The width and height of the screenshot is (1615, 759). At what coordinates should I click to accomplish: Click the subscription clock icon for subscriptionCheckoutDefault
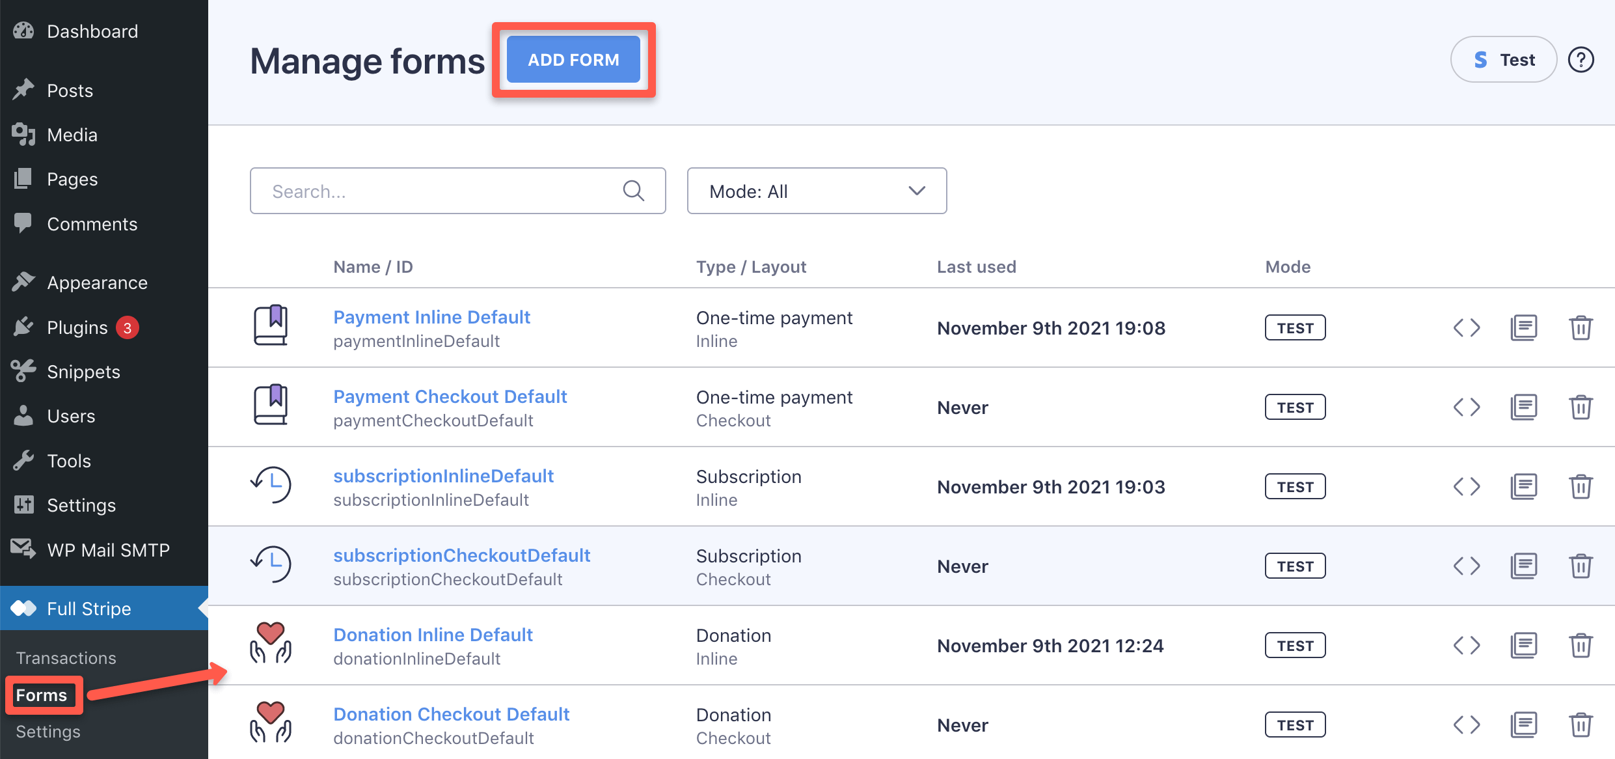click(271, 564)
